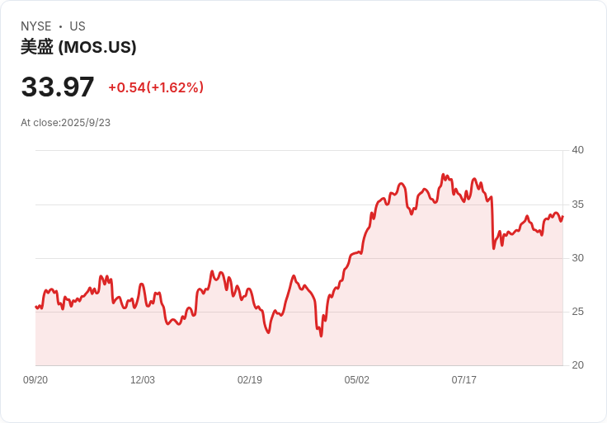
Task: Click the chart's highest peak near 38
Action: tap(443, 175)
